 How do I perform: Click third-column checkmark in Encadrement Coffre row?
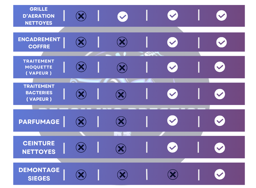pos(172,42)
